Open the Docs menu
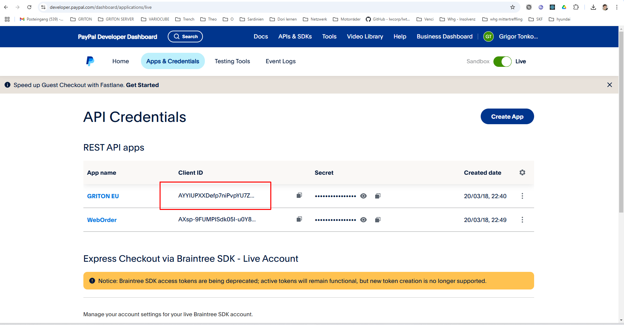This screenshot has width=624, height=325. tap(261, 37)
